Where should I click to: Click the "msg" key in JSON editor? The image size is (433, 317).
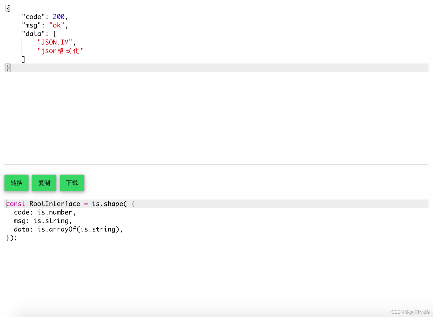point(31,25)
